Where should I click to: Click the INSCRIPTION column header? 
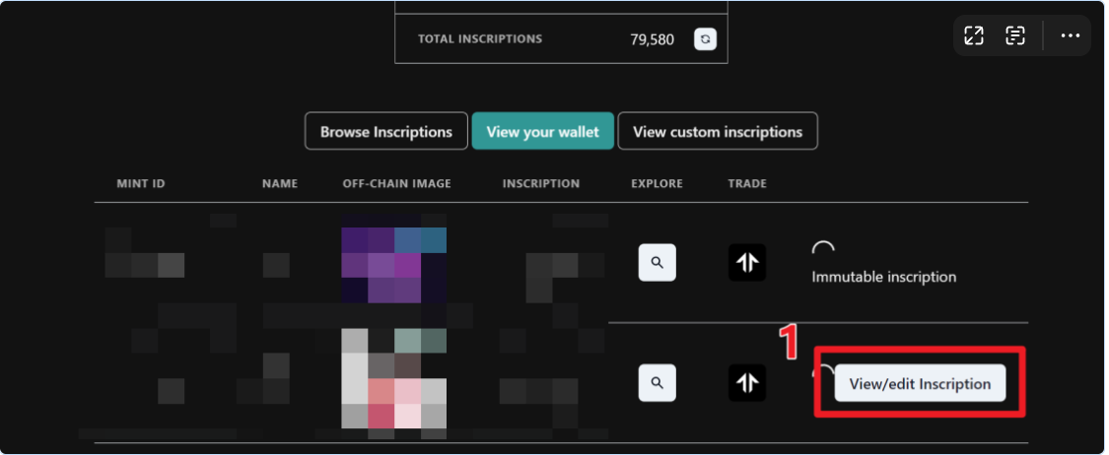tap(541, 184)
